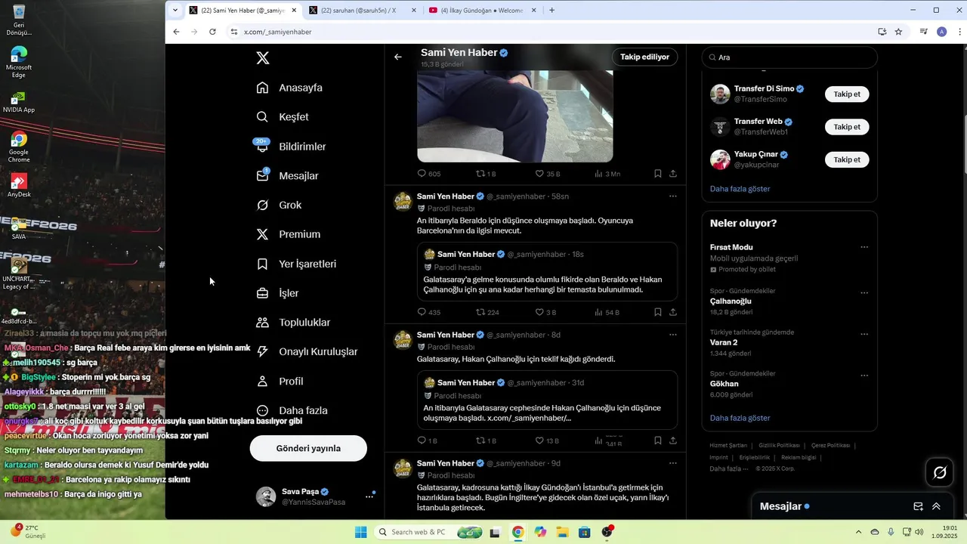Open NVIDIA App desktop shortcut
Viewport: 967px width, 544px height.
point(19,101)
